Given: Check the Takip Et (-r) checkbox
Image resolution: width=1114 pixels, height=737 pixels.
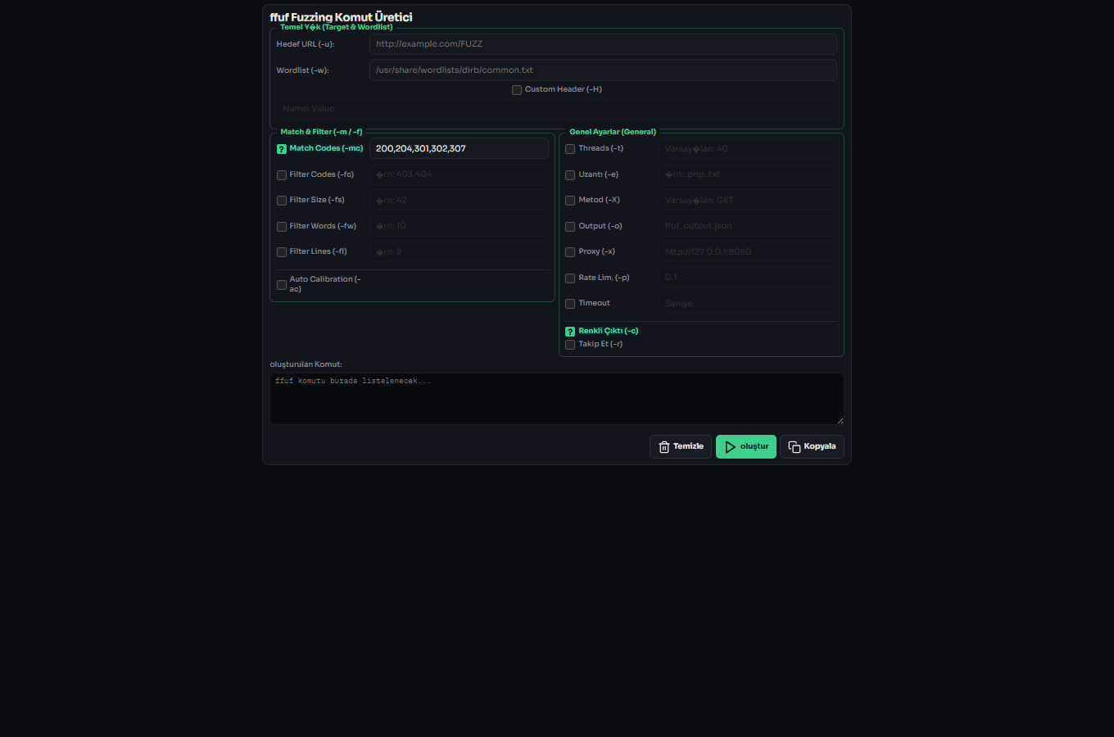Looking at the screenshot, I should click(570, 345).
